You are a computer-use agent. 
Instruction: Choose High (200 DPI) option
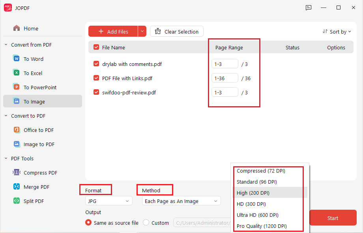tap(270, 193)
